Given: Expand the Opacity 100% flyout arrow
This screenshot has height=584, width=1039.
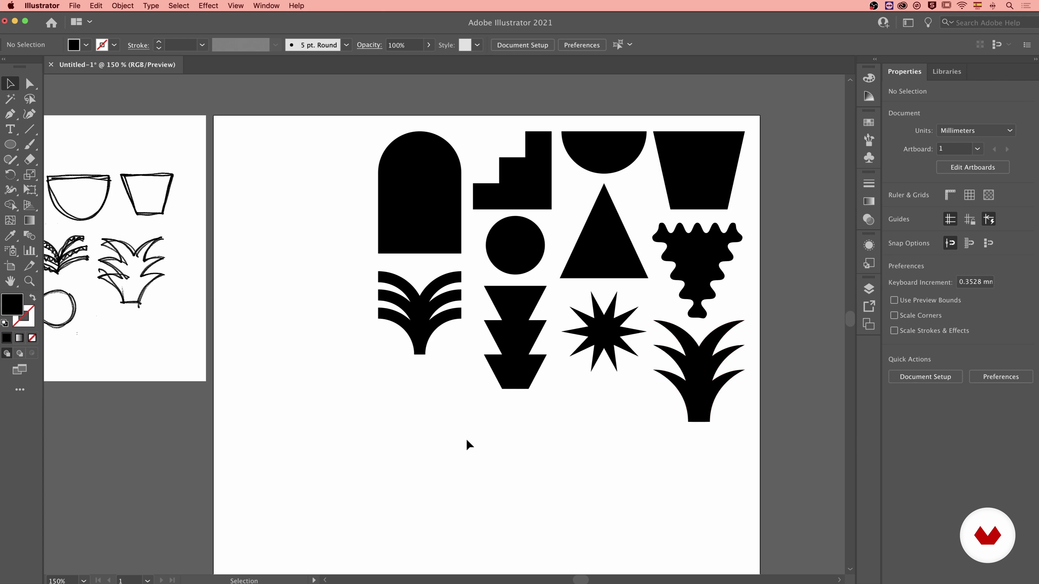Looking at the screenshot, I should pyautogui.click(x=428, y=45).
